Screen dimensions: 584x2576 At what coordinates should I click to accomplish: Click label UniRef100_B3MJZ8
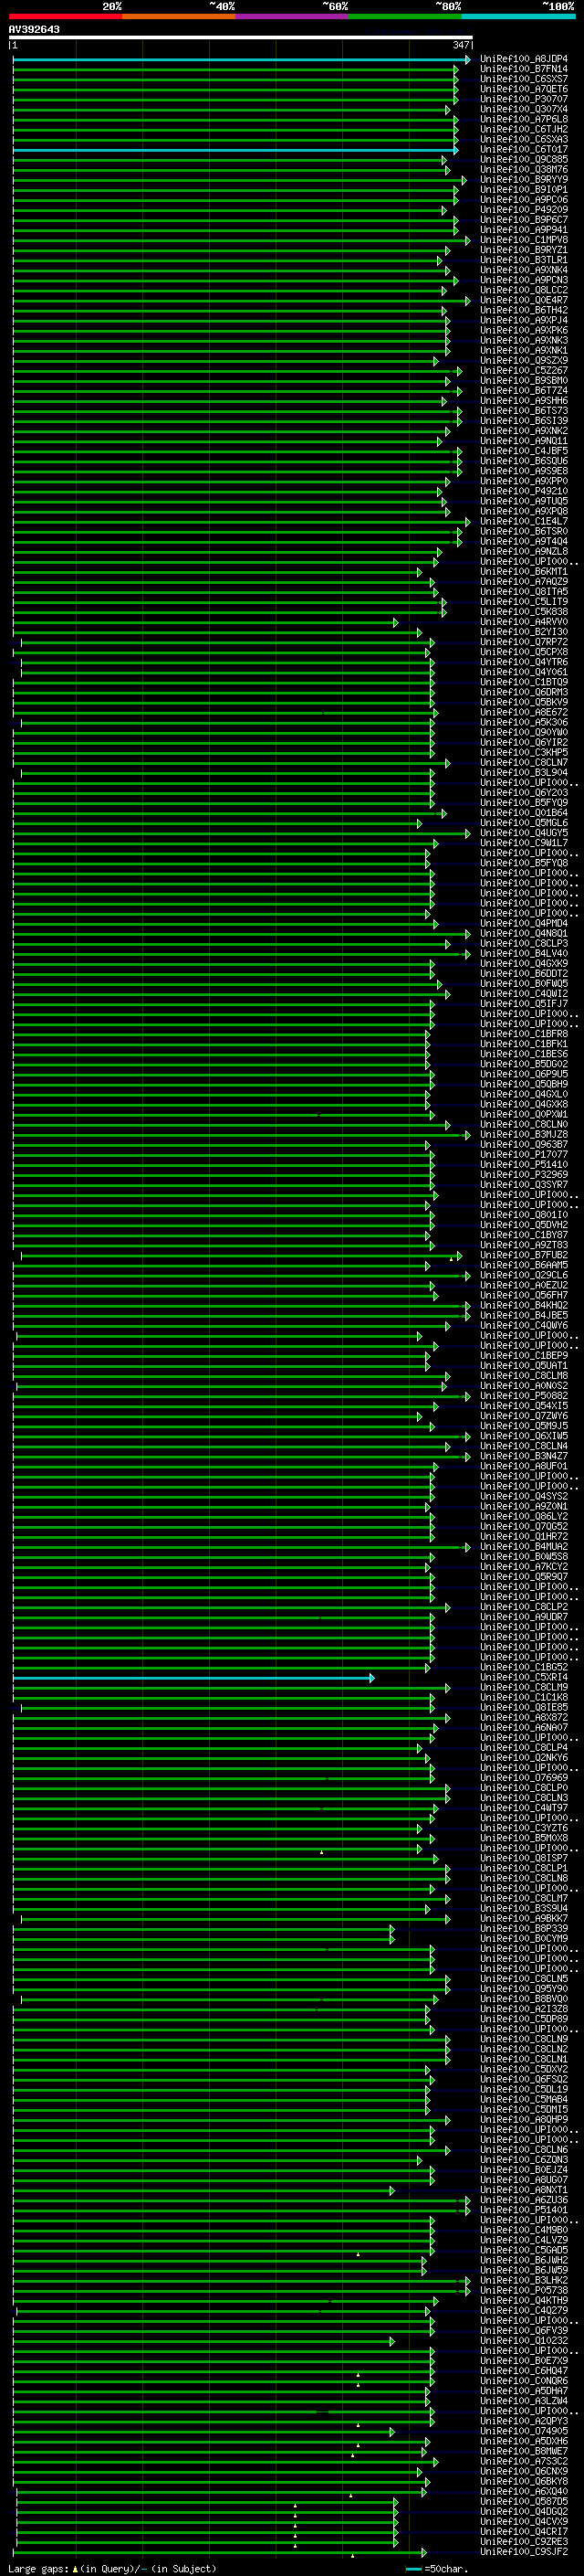tap(523, 1135)
